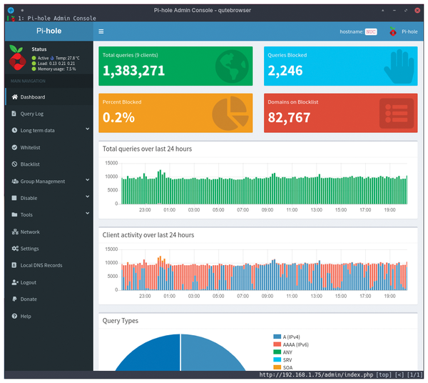Image resolution: width=428 pixels, height=383 pixels.
Task: Click the qutebrowser app icon in title bar
Action: point(11,11)
